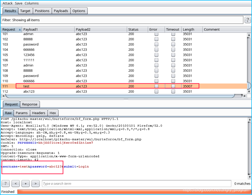Switch to the Positions tab
Image resolution: width=252 pixels, height=195 pixels.
42,11
